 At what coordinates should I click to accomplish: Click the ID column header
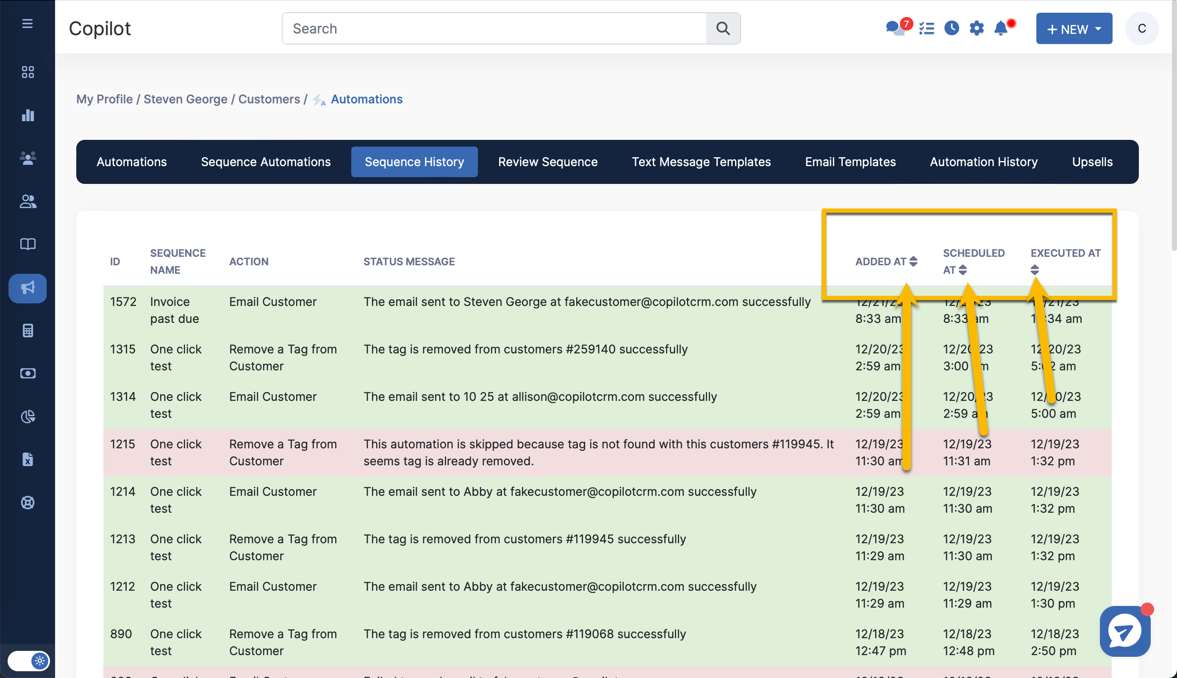[x=114, y=261]
